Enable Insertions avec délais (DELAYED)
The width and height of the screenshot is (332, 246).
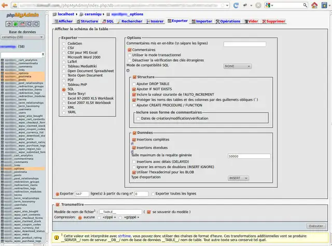134,162
